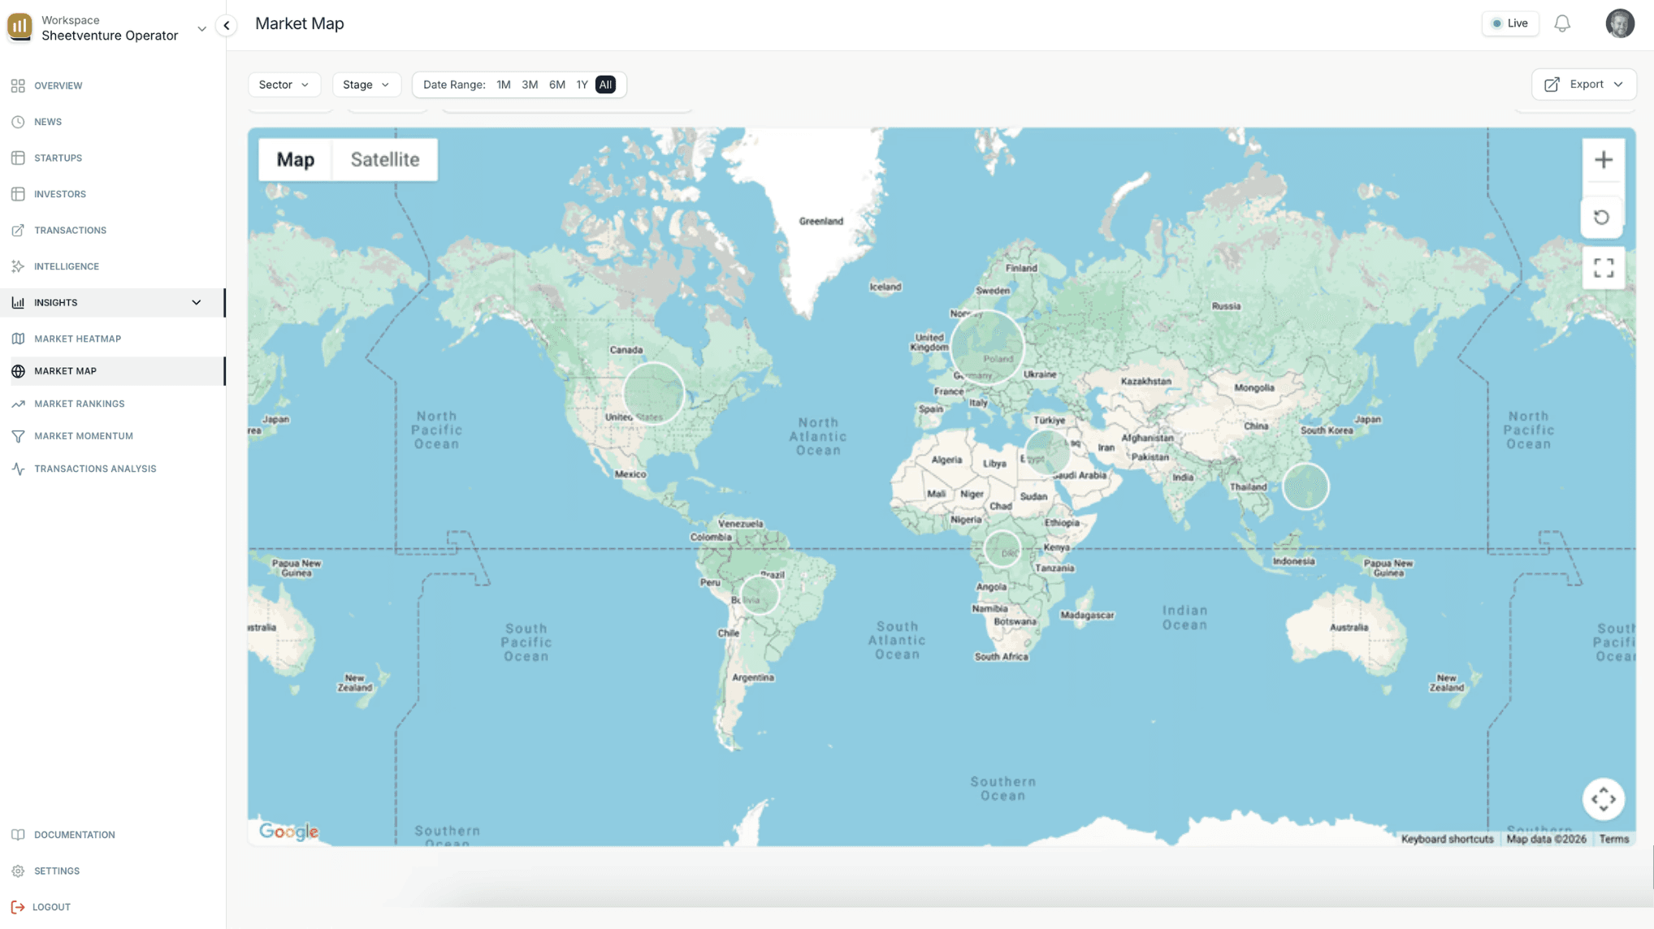Click the Sheetventure workspace logo icon

pyautogui.click(x=19, y=27)
